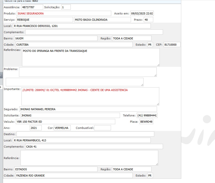Click the Complemento field CASA 41
This screenshot has height=183, width=215.
click(x=94, y=147)
